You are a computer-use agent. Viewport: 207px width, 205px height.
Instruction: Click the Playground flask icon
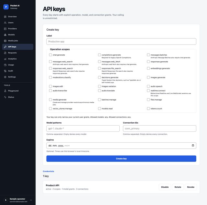(5, 91)
